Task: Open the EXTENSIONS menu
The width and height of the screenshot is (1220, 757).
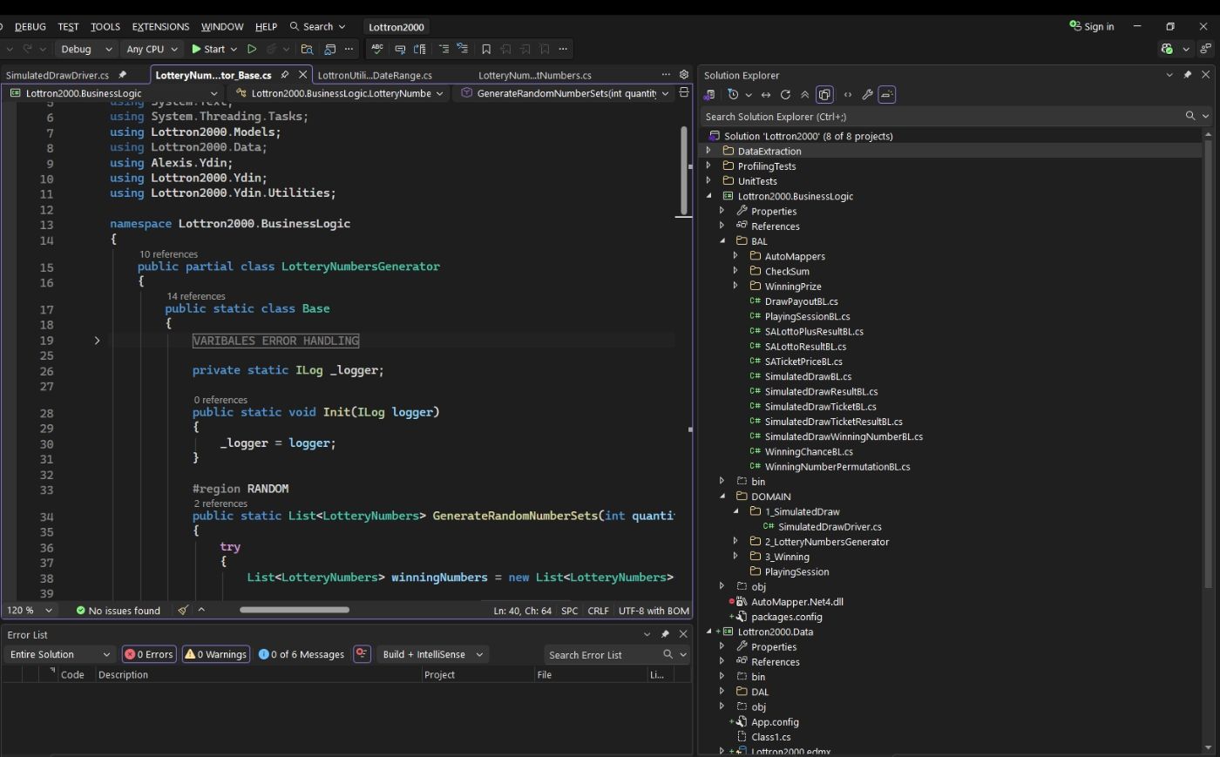Action: (x=160, y=26)
